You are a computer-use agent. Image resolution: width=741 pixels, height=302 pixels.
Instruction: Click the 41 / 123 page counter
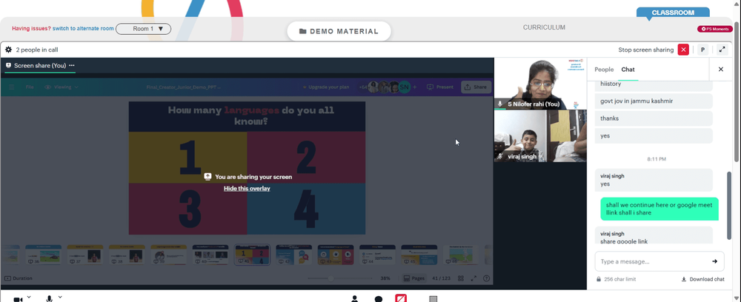pos(441,278)
